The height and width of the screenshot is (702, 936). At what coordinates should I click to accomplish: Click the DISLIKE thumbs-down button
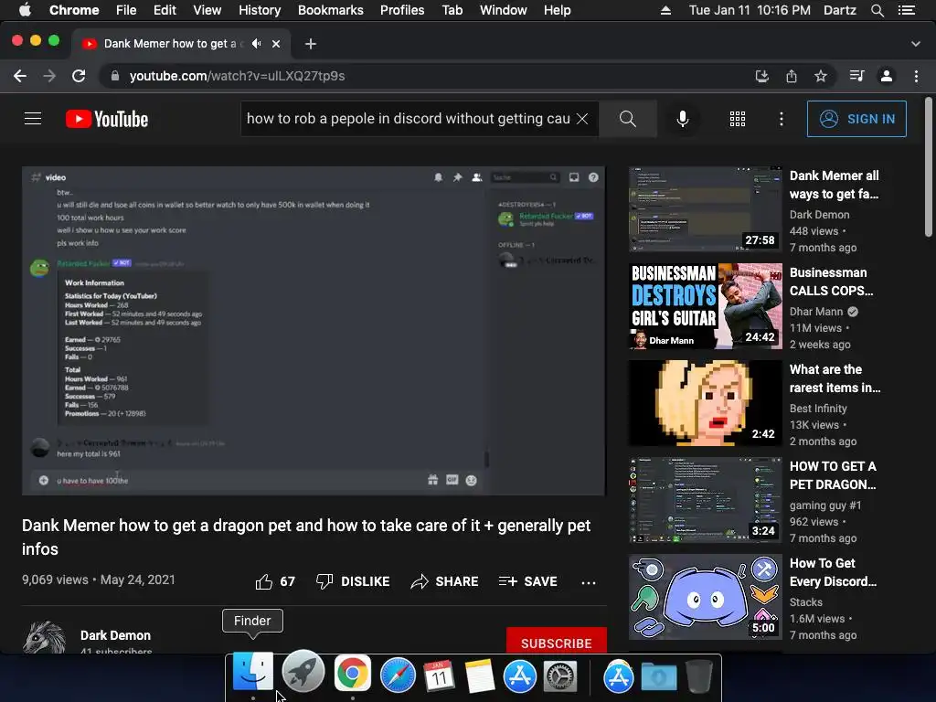click(353, 581)
